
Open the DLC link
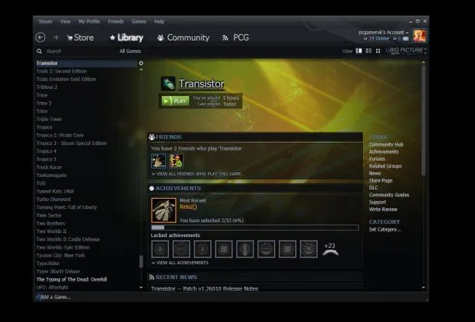373,188
